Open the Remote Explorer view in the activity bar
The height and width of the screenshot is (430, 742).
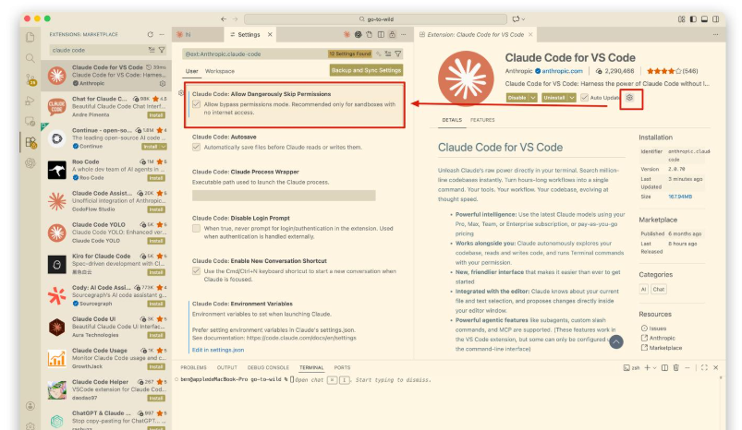tap(30, 122)
